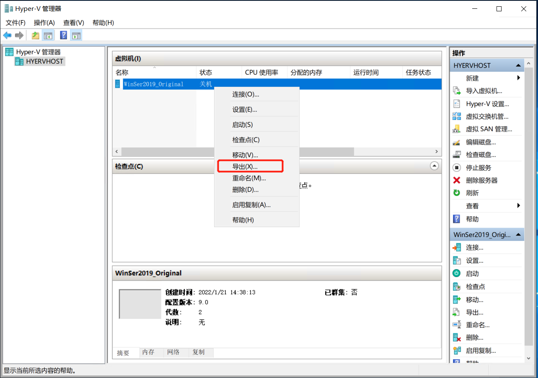538x378 pixels.
Task: Collapse the HYERVHOST actions section
Action: click(518, 65)
